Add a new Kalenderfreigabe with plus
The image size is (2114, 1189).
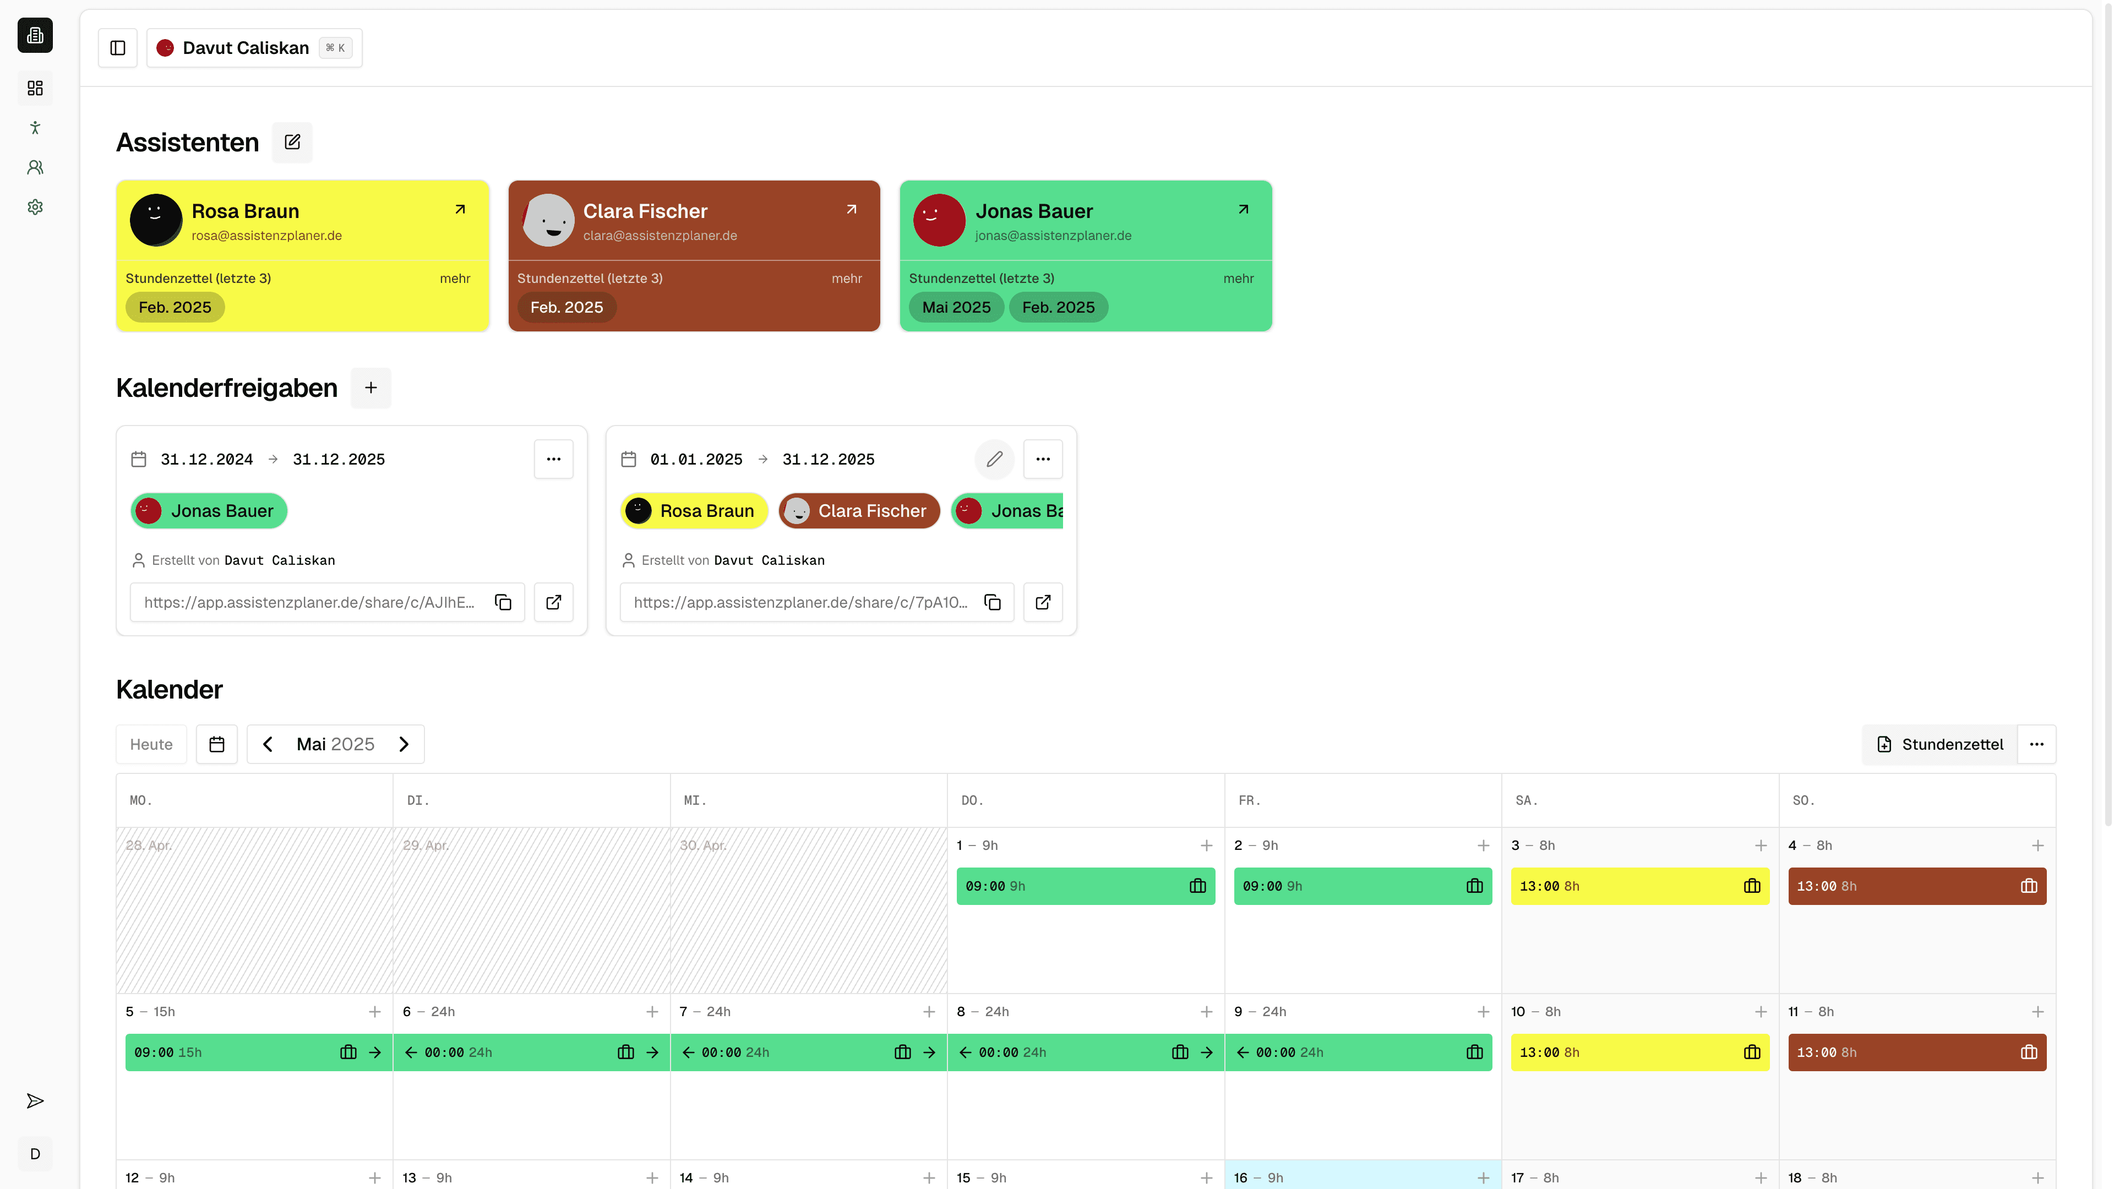click(371, 388)
